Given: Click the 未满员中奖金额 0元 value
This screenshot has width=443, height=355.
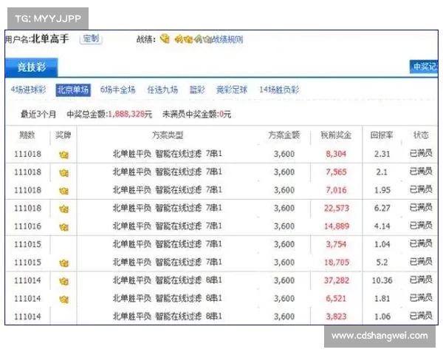Looking at the screenshot, I should pyautogui.click(x=225, y=115).
